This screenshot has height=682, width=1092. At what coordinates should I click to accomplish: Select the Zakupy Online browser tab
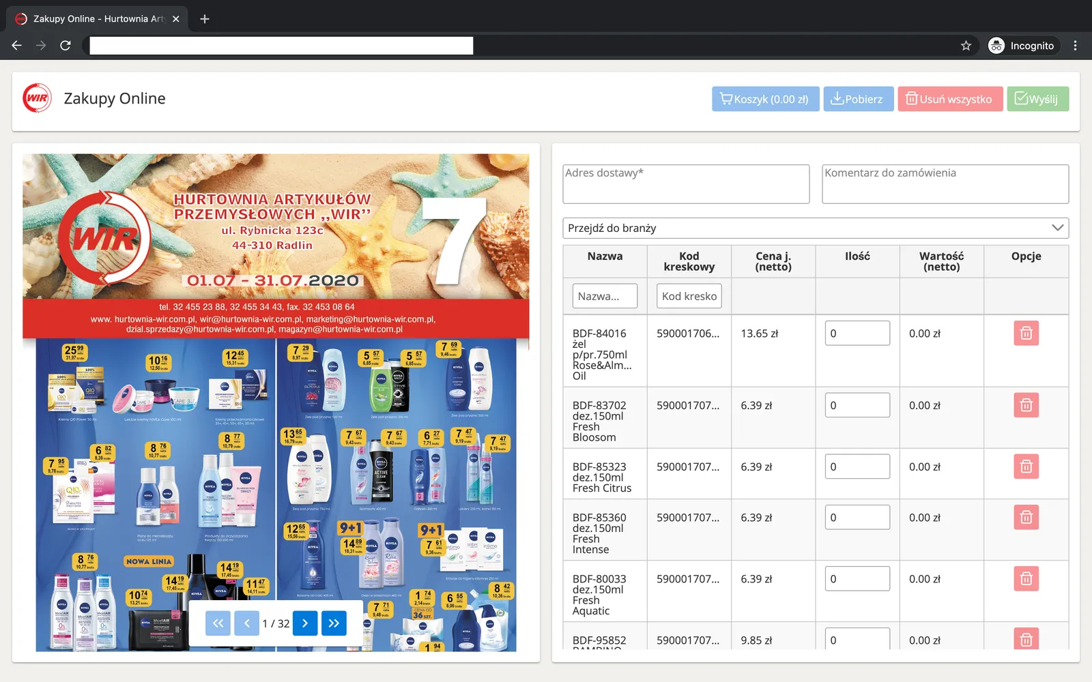(98, 19)
